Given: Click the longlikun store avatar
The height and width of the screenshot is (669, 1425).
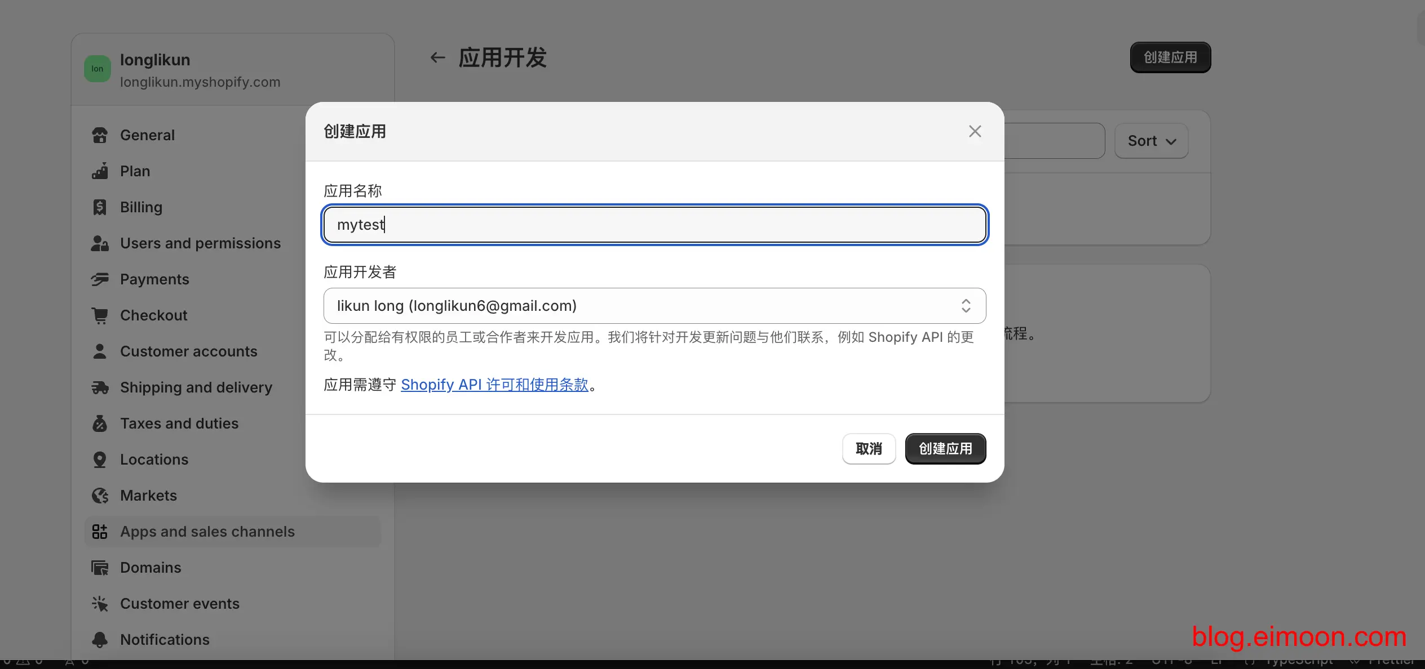Looking at the screenshot, I should [97, 68].
